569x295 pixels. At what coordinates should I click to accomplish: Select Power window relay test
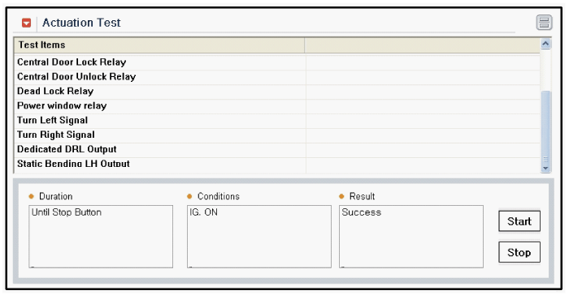277,105
